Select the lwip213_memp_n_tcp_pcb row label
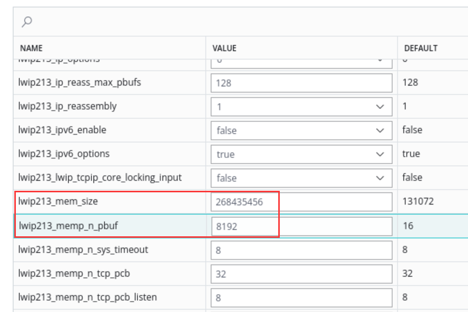The width and height of the screenshot is (468, 312). pos(74,274)
